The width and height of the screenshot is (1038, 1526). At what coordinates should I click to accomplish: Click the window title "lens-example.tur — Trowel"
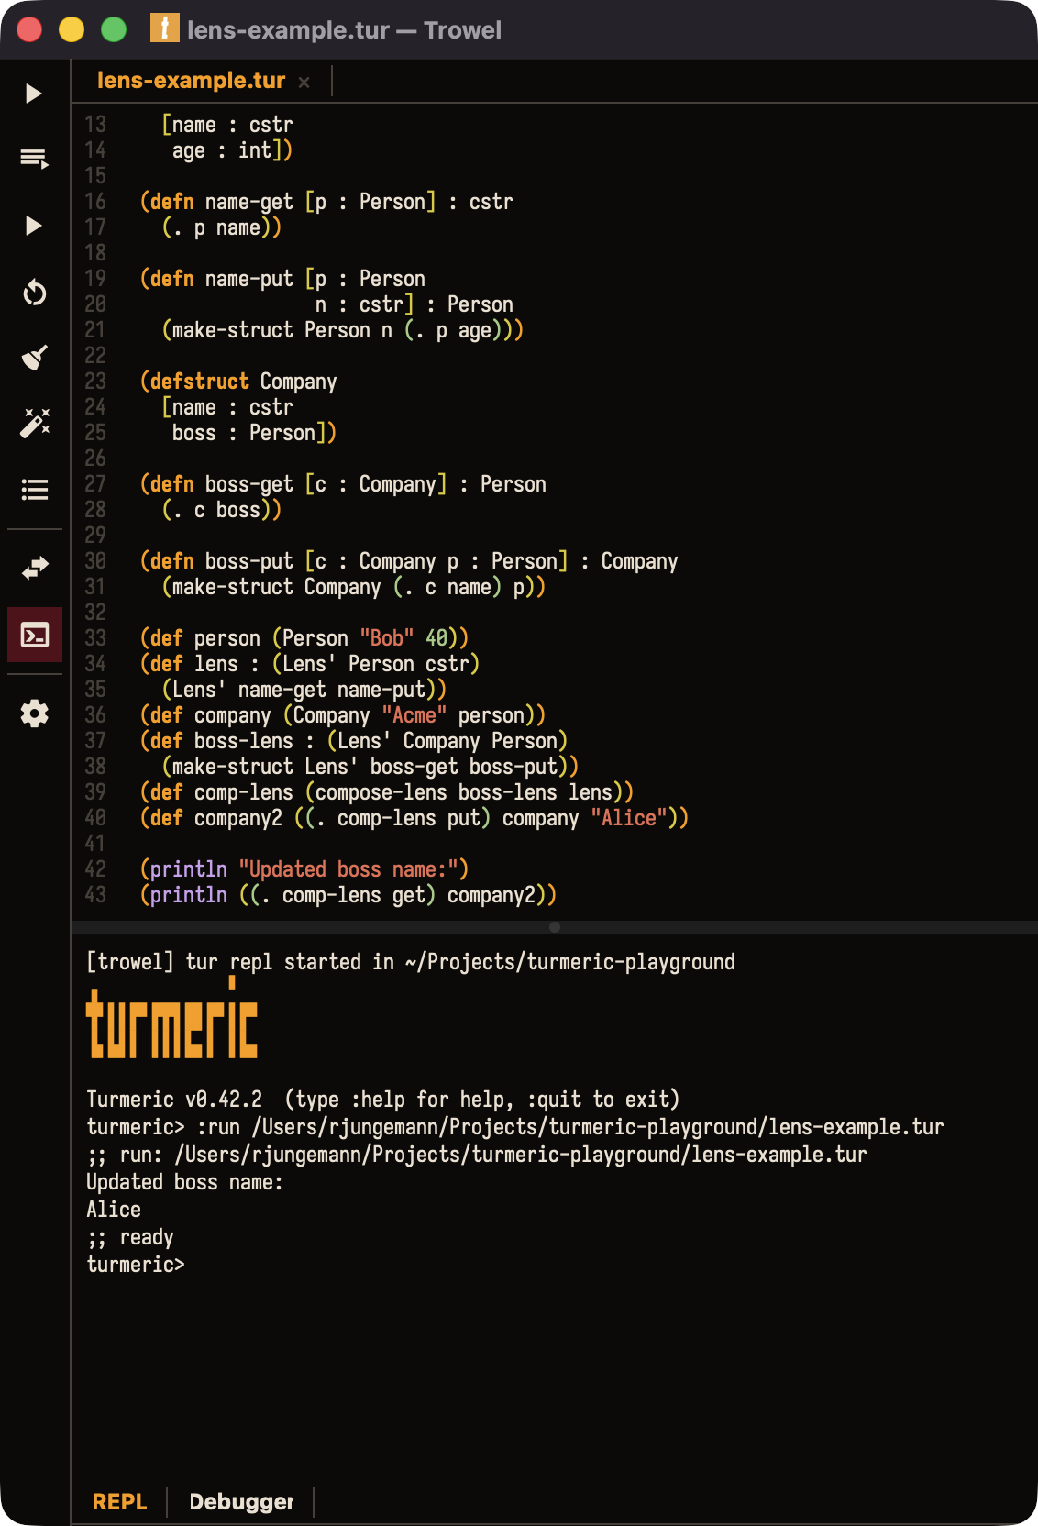[344, 30]
